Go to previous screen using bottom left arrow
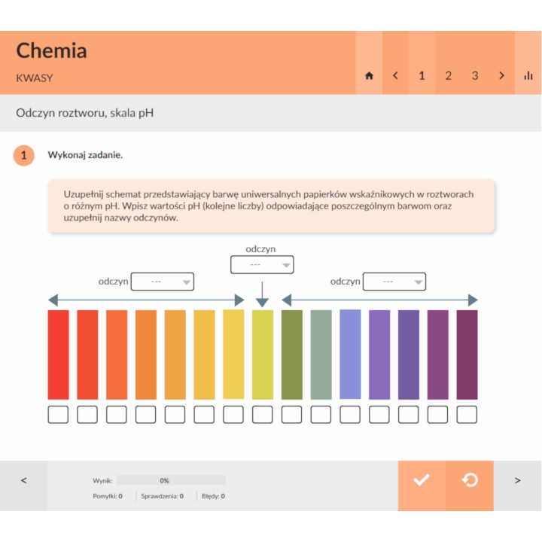Viewport: 542px width, 542px height. point(23,480)
